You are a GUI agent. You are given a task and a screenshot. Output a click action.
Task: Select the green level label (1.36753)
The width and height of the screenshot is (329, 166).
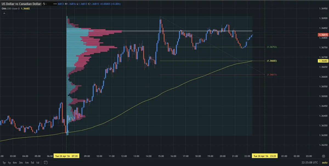point(272,47)
